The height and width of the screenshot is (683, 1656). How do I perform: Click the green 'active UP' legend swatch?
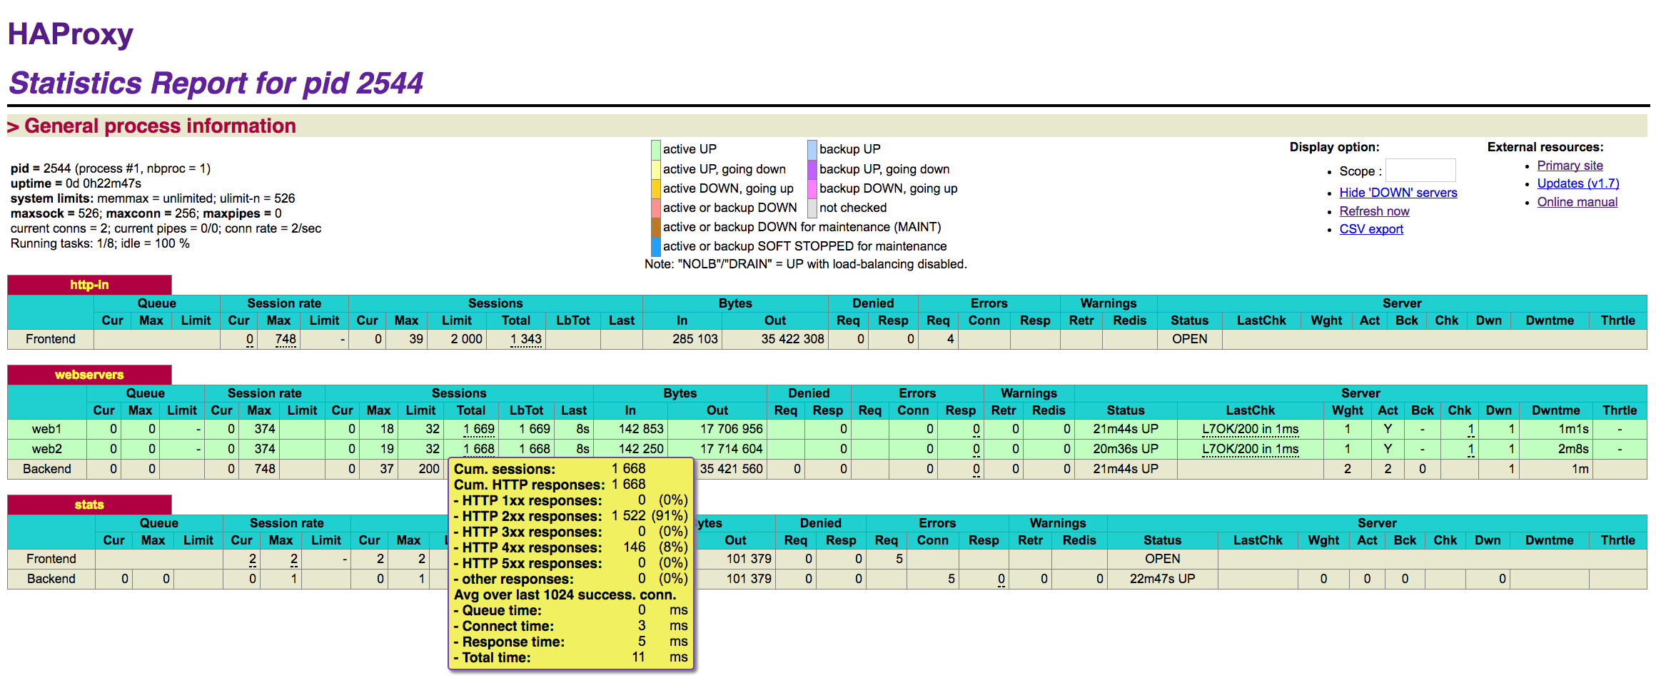[655, 148]
